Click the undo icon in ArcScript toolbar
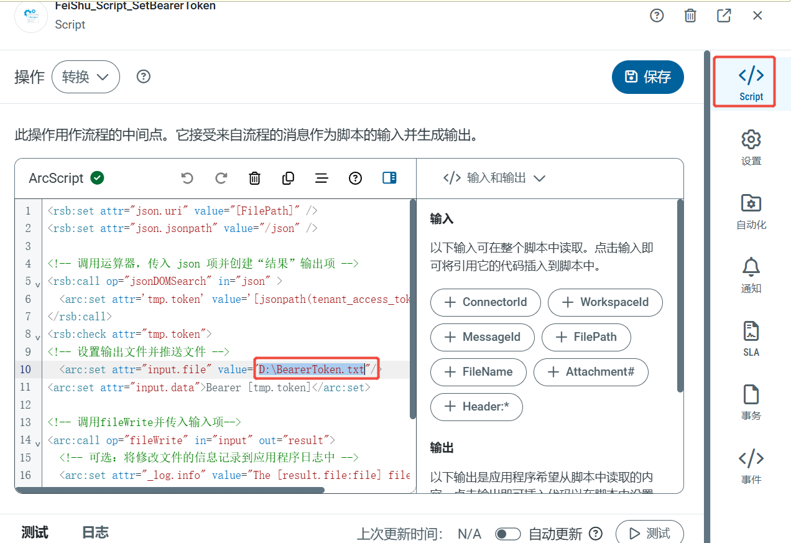The height and width of the screenshot is (543, 791). pos(187,179)
